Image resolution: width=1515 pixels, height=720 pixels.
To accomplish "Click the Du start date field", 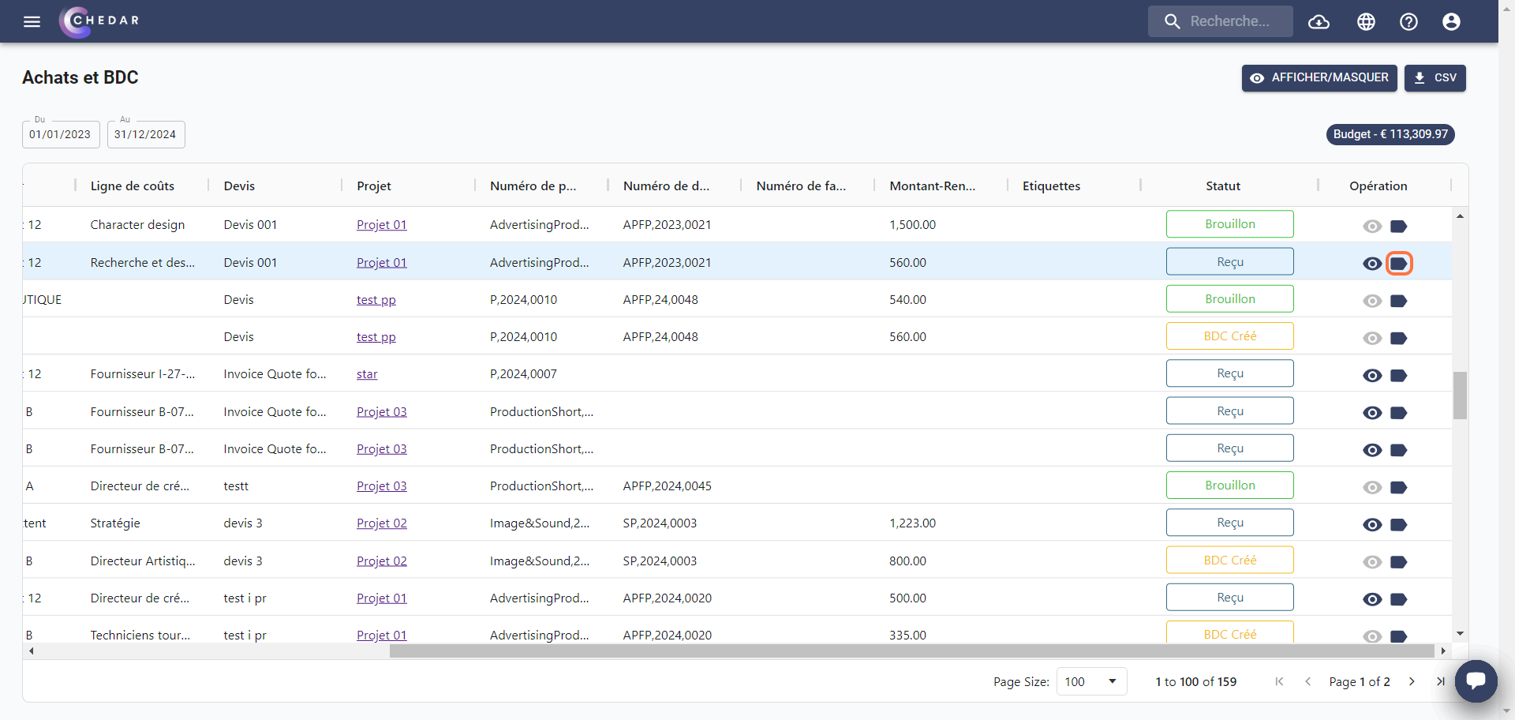I will 61,134.
